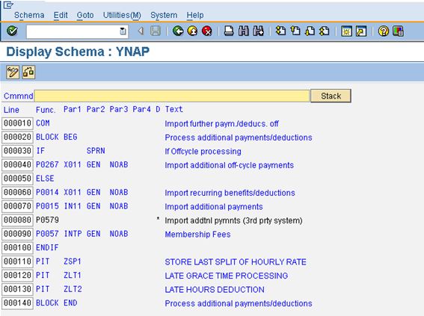Image resolution: width=424 pixels, height=316 pixels.
Task: Click the yellow Help question mark icon
Action: [383, 31]
